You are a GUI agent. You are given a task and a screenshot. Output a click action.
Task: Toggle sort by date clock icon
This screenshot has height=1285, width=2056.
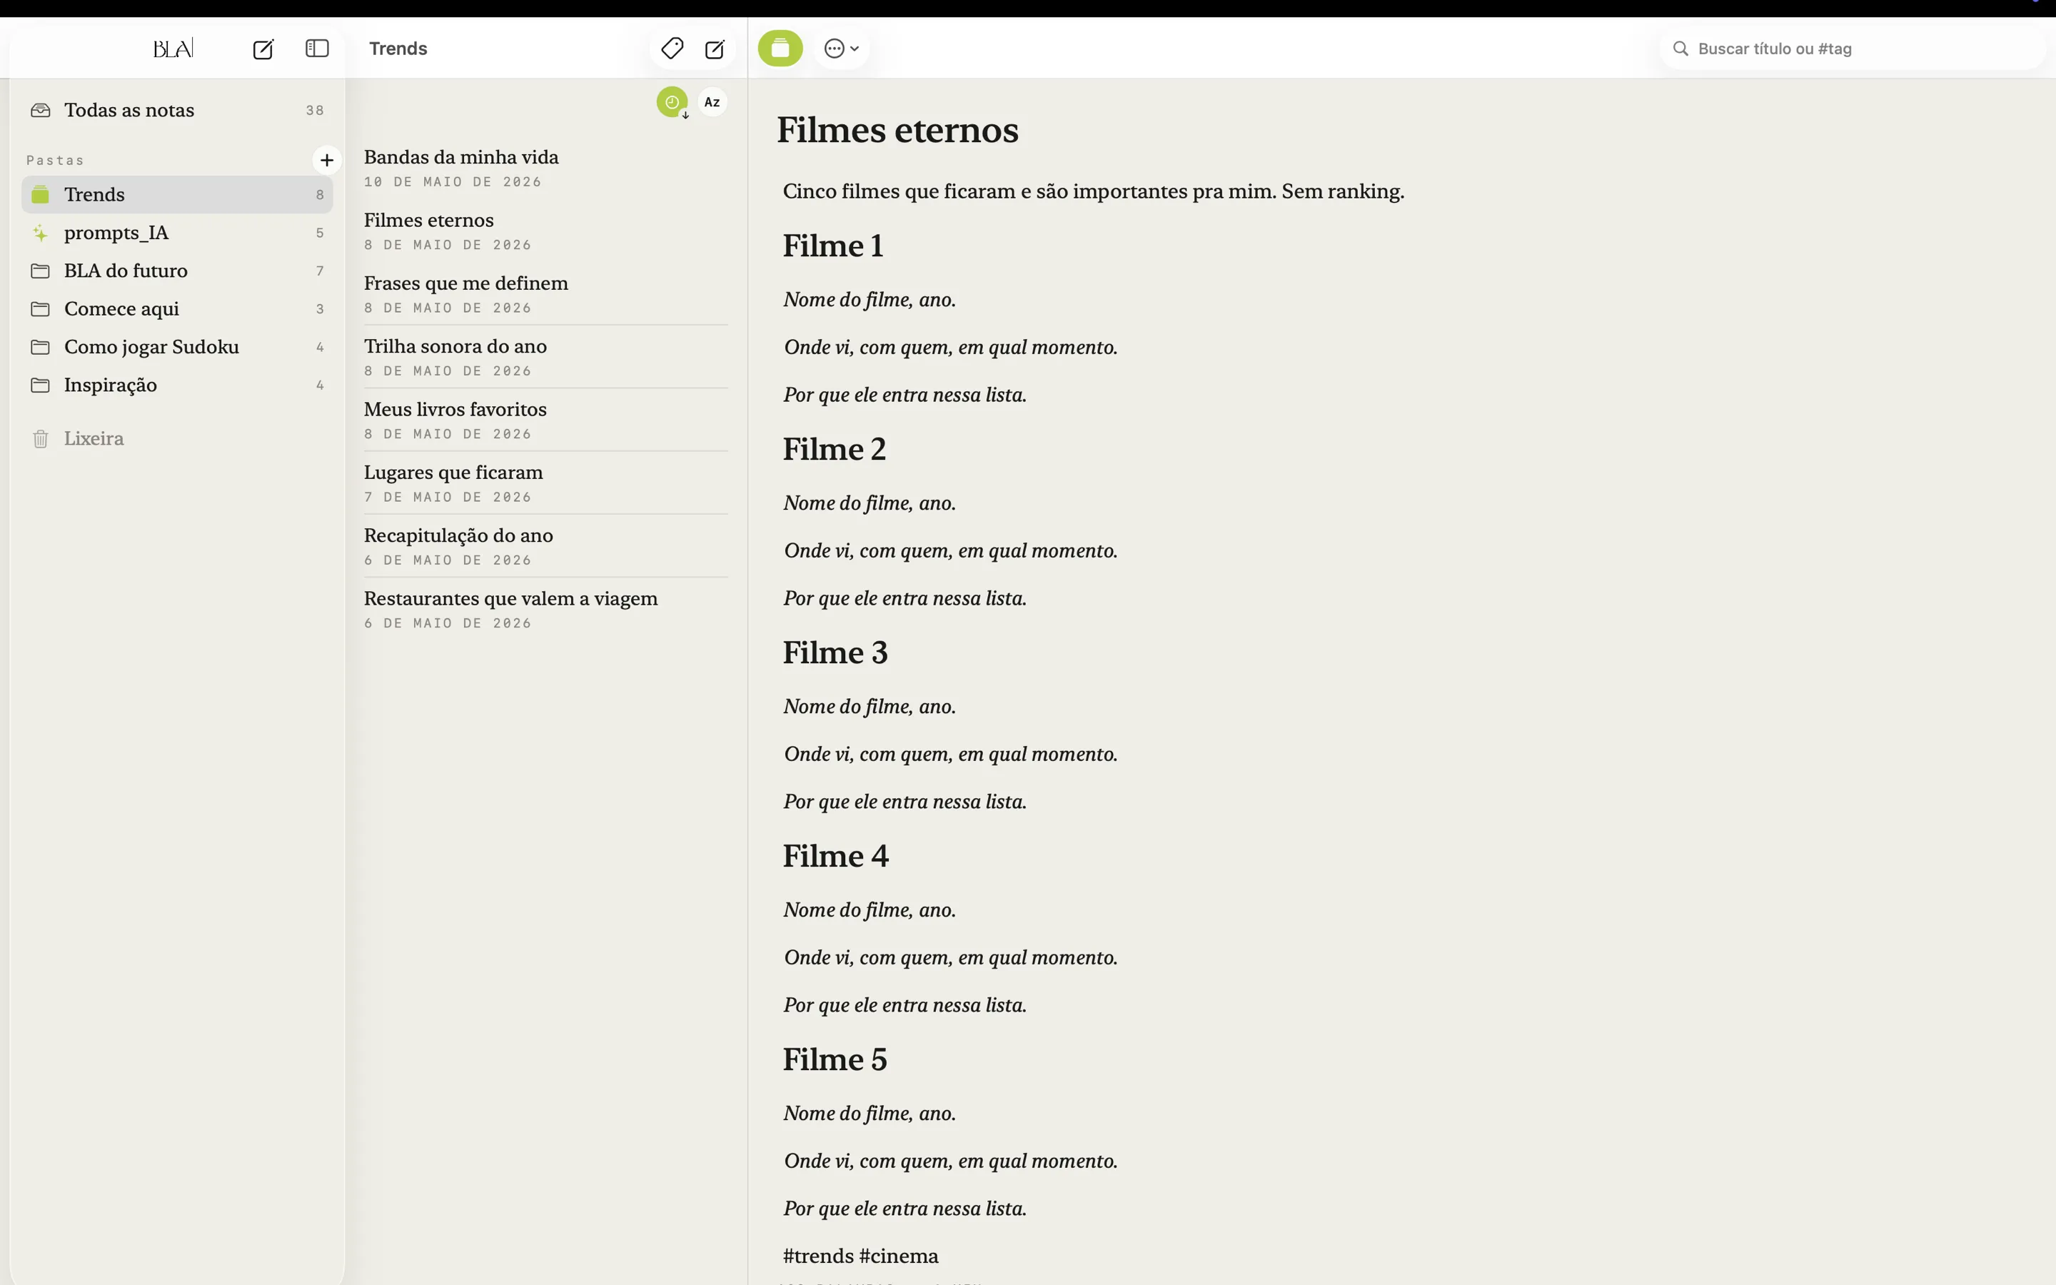point(672,102)
